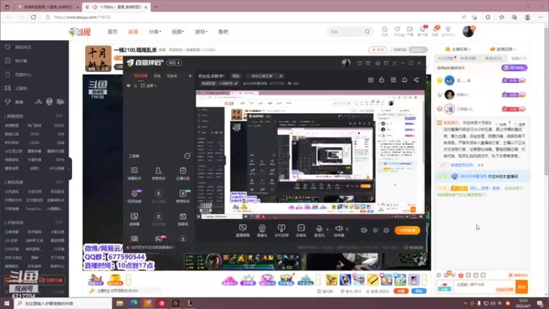Toggle visibility of 全屏 1 source

[128, 85]
